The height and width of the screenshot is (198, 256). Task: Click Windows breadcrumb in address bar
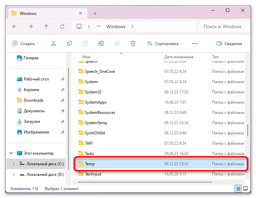click(x=116, y=26)
